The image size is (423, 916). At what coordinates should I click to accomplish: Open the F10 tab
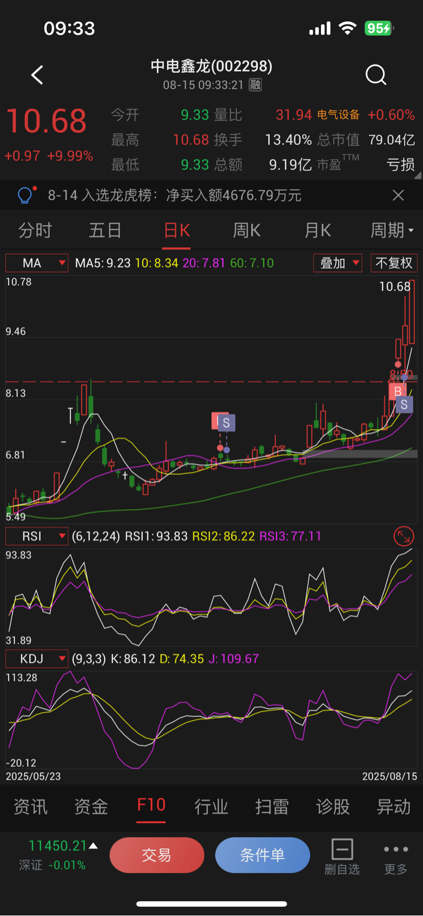(151, 805)
